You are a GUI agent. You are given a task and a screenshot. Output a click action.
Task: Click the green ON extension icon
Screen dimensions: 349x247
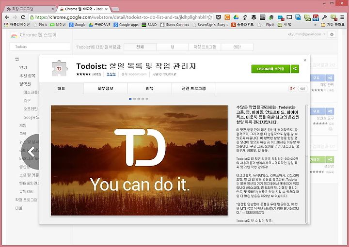(x=307, y=17)
